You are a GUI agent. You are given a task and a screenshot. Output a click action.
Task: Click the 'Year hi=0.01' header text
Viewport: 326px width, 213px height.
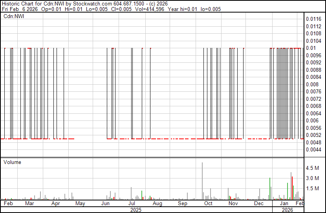182,9
